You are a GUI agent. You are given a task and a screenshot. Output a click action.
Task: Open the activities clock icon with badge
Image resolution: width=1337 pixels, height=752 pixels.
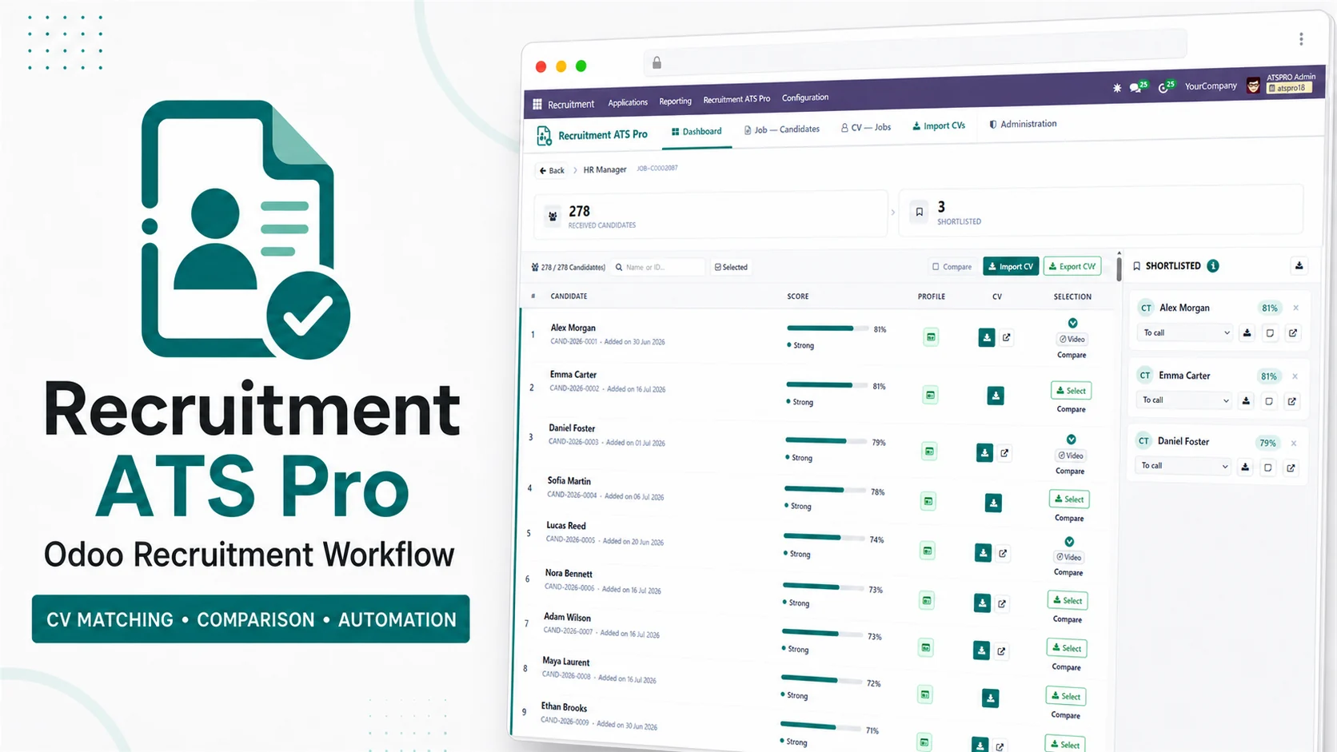click(x=1164, y=86)
